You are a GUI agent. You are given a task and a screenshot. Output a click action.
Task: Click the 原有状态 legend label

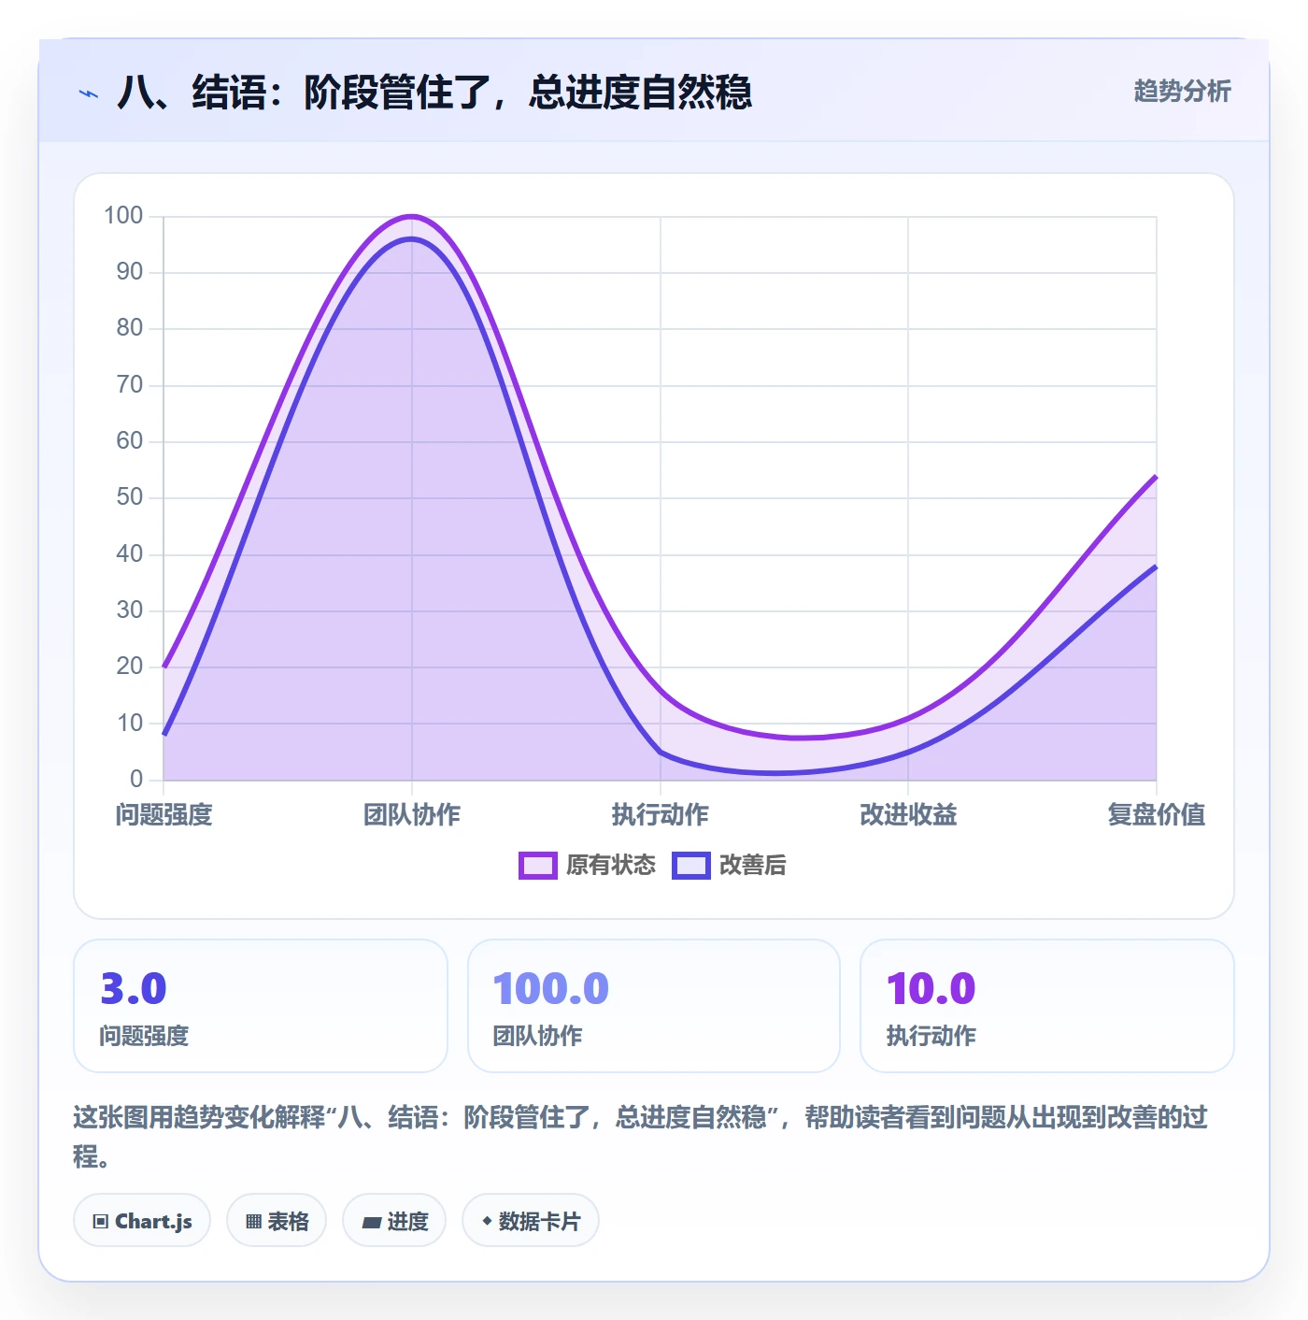611,866
